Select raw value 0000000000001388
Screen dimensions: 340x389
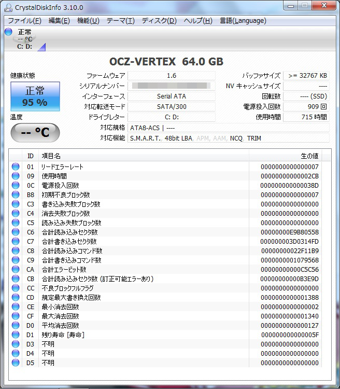[289, 298]
